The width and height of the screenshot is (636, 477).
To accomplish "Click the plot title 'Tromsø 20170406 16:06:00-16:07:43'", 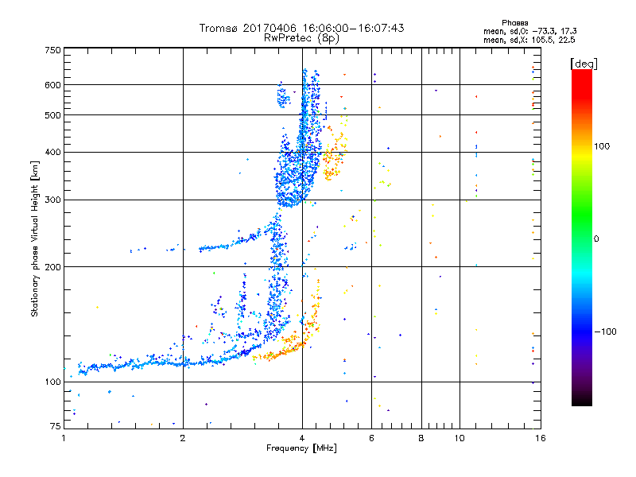I will (301, 28).
